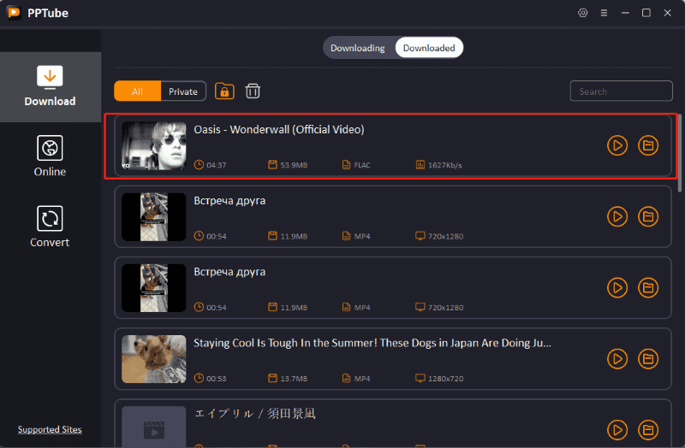Switch to the Downloaded tab

pos(429,48)
